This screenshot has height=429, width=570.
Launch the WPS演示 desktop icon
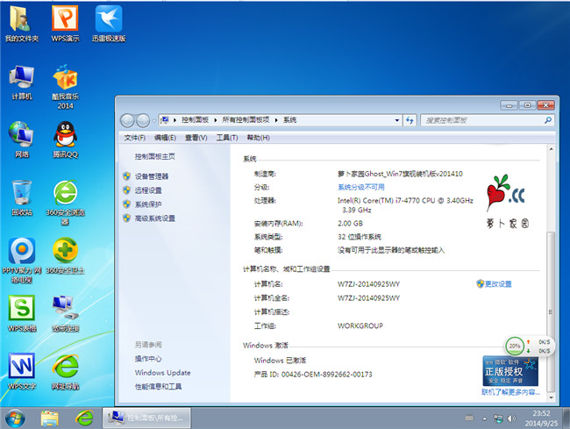pos(65,24)
